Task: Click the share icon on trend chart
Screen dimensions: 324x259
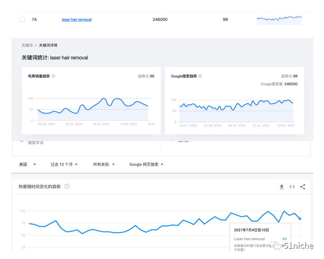Action: point(302,187)
